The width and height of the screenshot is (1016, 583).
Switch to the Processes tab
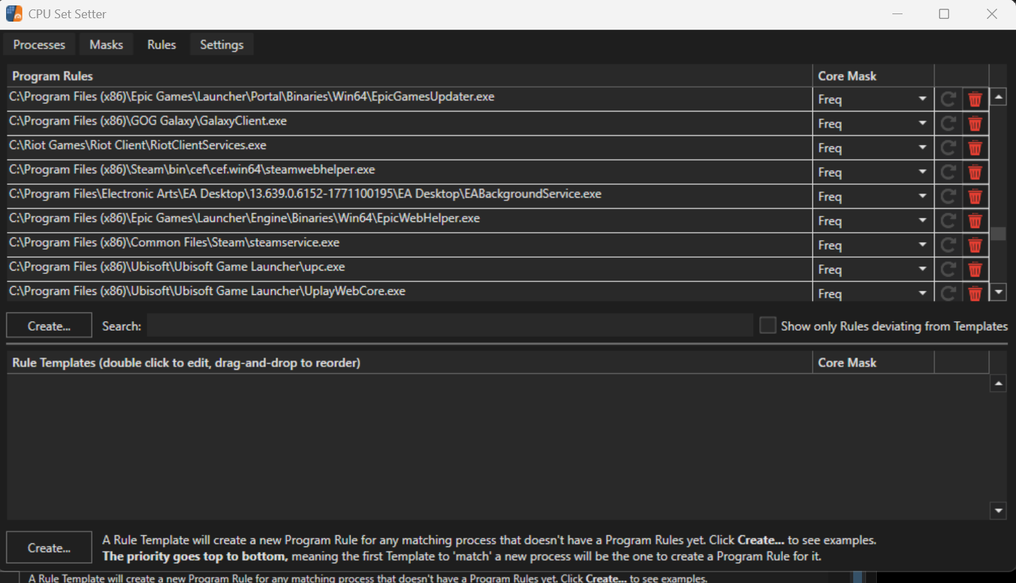click(x=39, y=45)
